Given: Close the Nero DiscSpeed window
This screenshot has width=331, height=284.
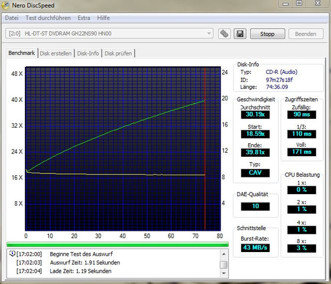Looking at the screenshot, I should pyautogui.click(x=318, y=4).
